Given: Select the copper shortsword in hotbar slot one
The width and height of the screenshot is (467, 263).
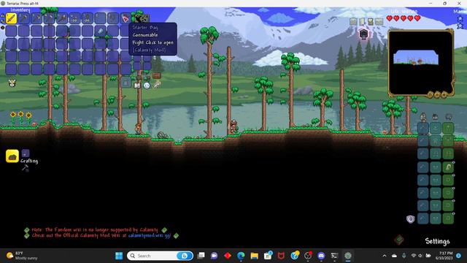Looking at the screenshot, I should point(11,18).
